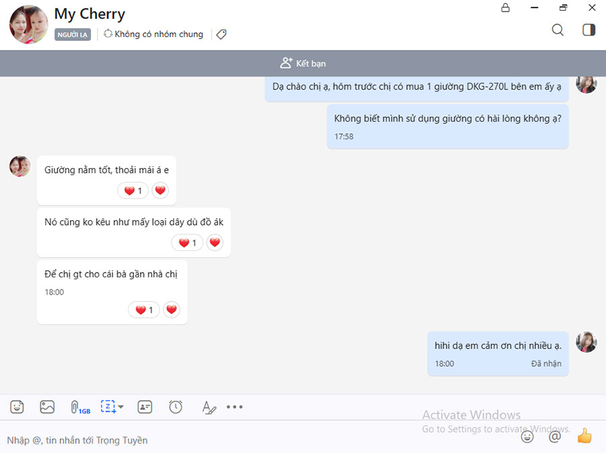Screen dimensions: 606x453
Task: Toggle the conversation info side panel
Action: tap(588, 30)
